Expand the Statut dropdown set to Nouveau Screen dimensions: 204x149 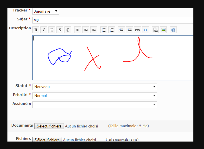point(95,87)
